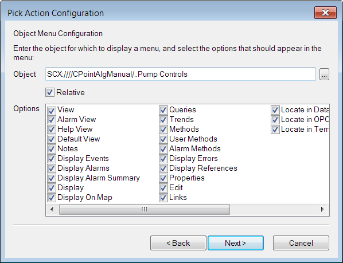Open the object browse ellipsis button
The height and width of the screenshot is (263, 343).
point(324,74)
